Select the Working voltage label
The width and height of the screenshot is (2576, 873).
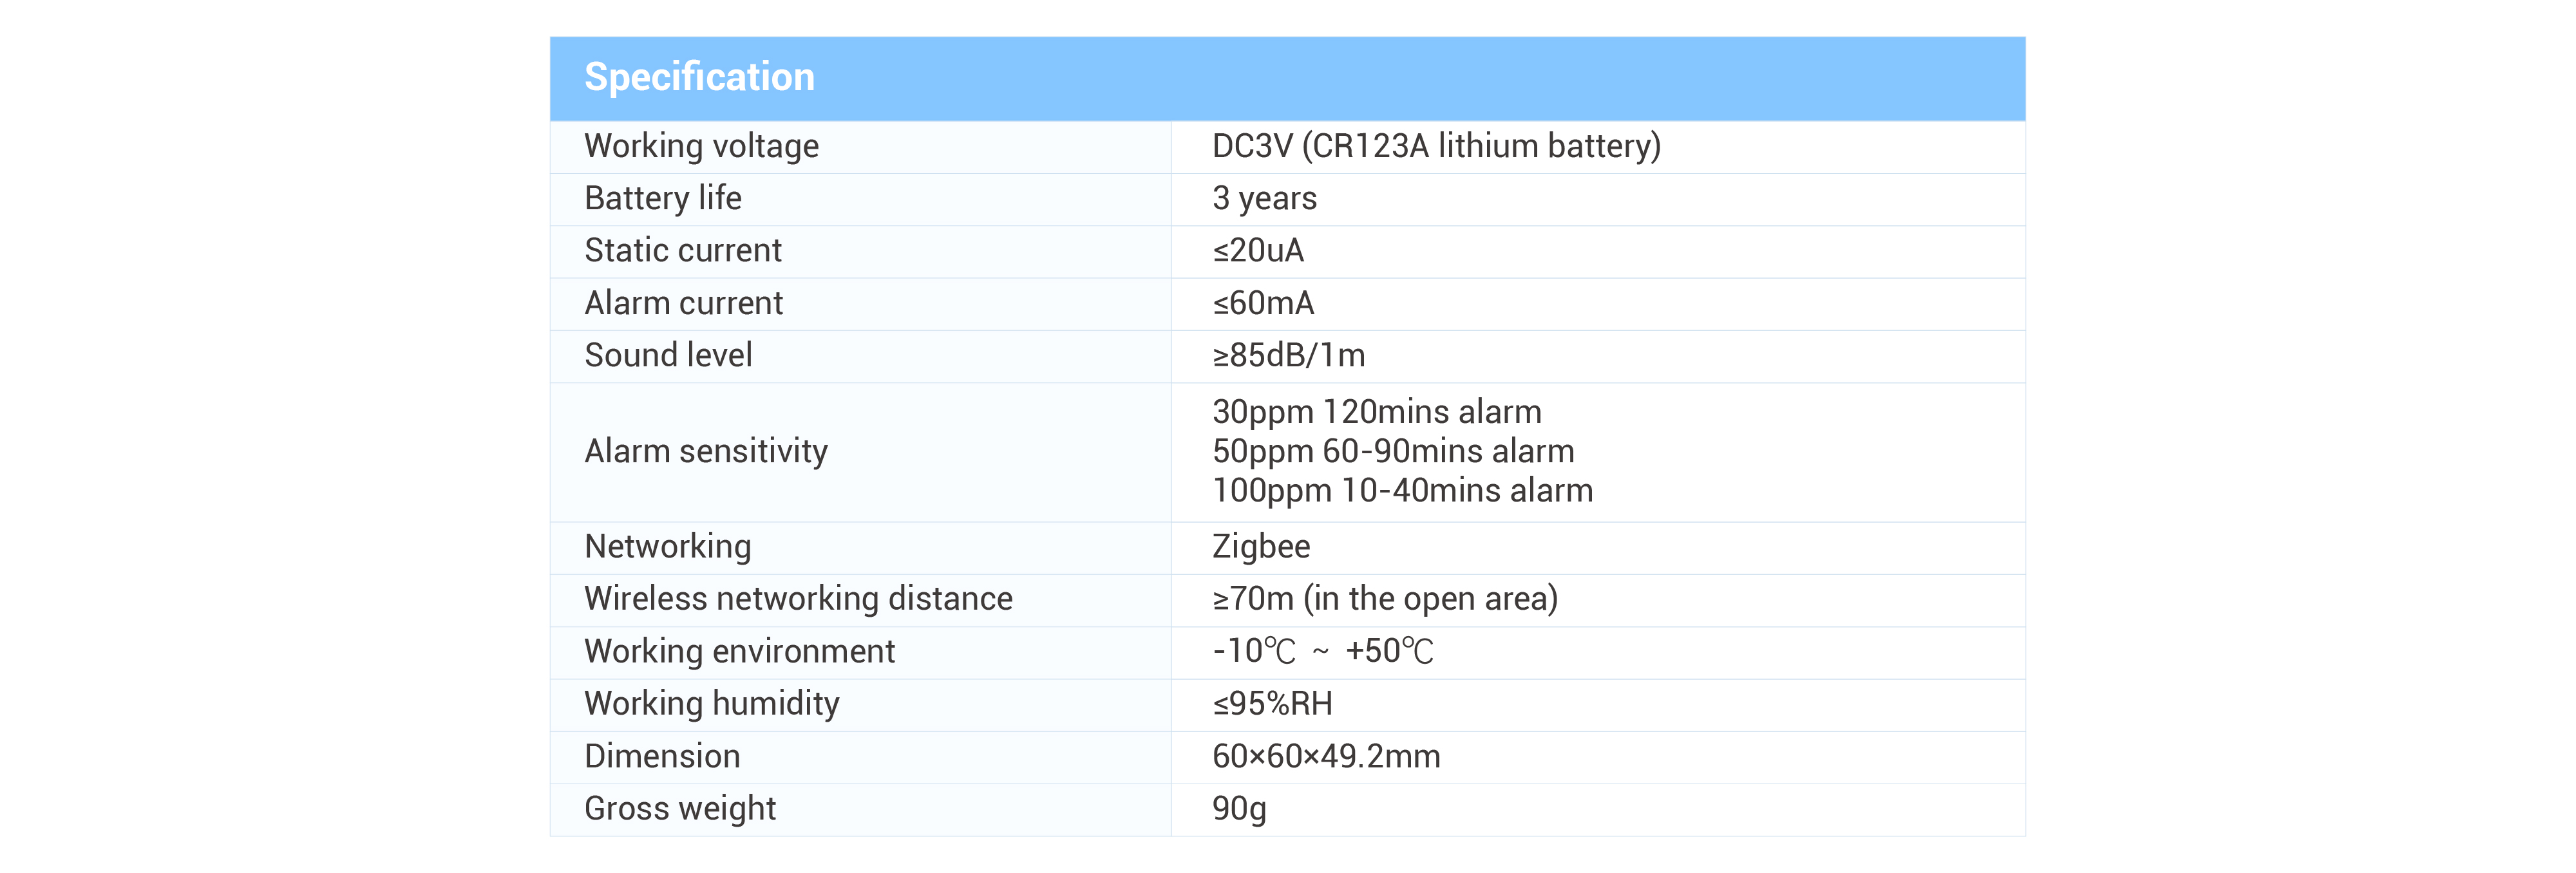click(x=701, y=147)
